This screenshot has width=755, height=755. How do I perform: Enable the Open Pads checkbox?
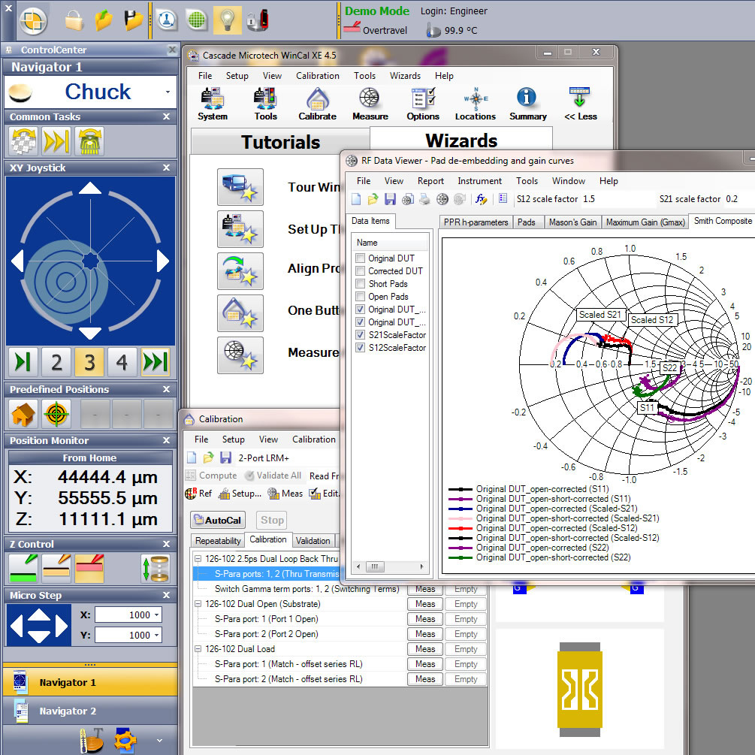click(360, 297)
